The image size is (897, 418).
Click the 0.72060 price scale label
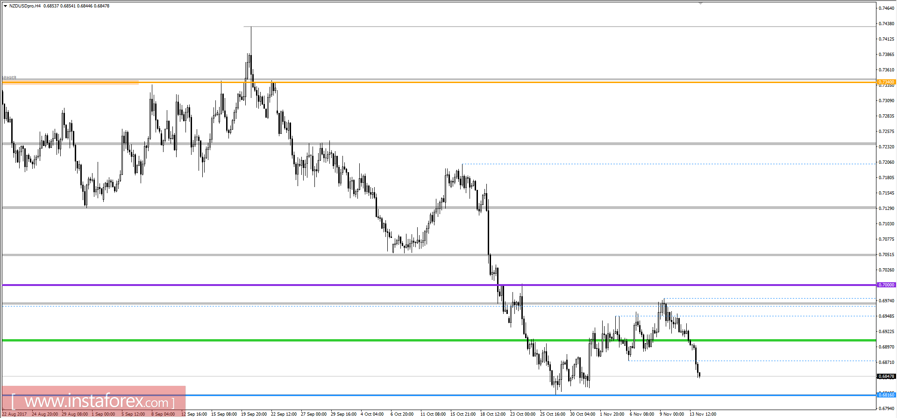(886, 162)
